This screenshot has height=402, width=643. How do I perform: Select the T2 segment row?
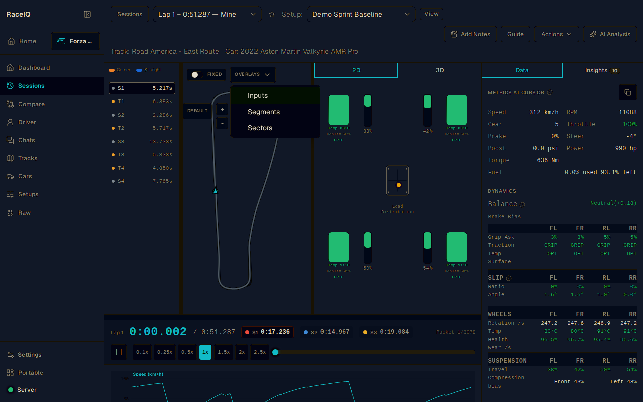click(x=142, y=128)
